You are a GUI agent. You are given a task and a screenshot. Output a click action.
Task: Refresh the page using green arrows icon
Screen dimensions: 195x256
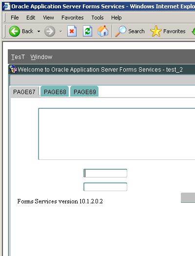click(x=87, y=31)
